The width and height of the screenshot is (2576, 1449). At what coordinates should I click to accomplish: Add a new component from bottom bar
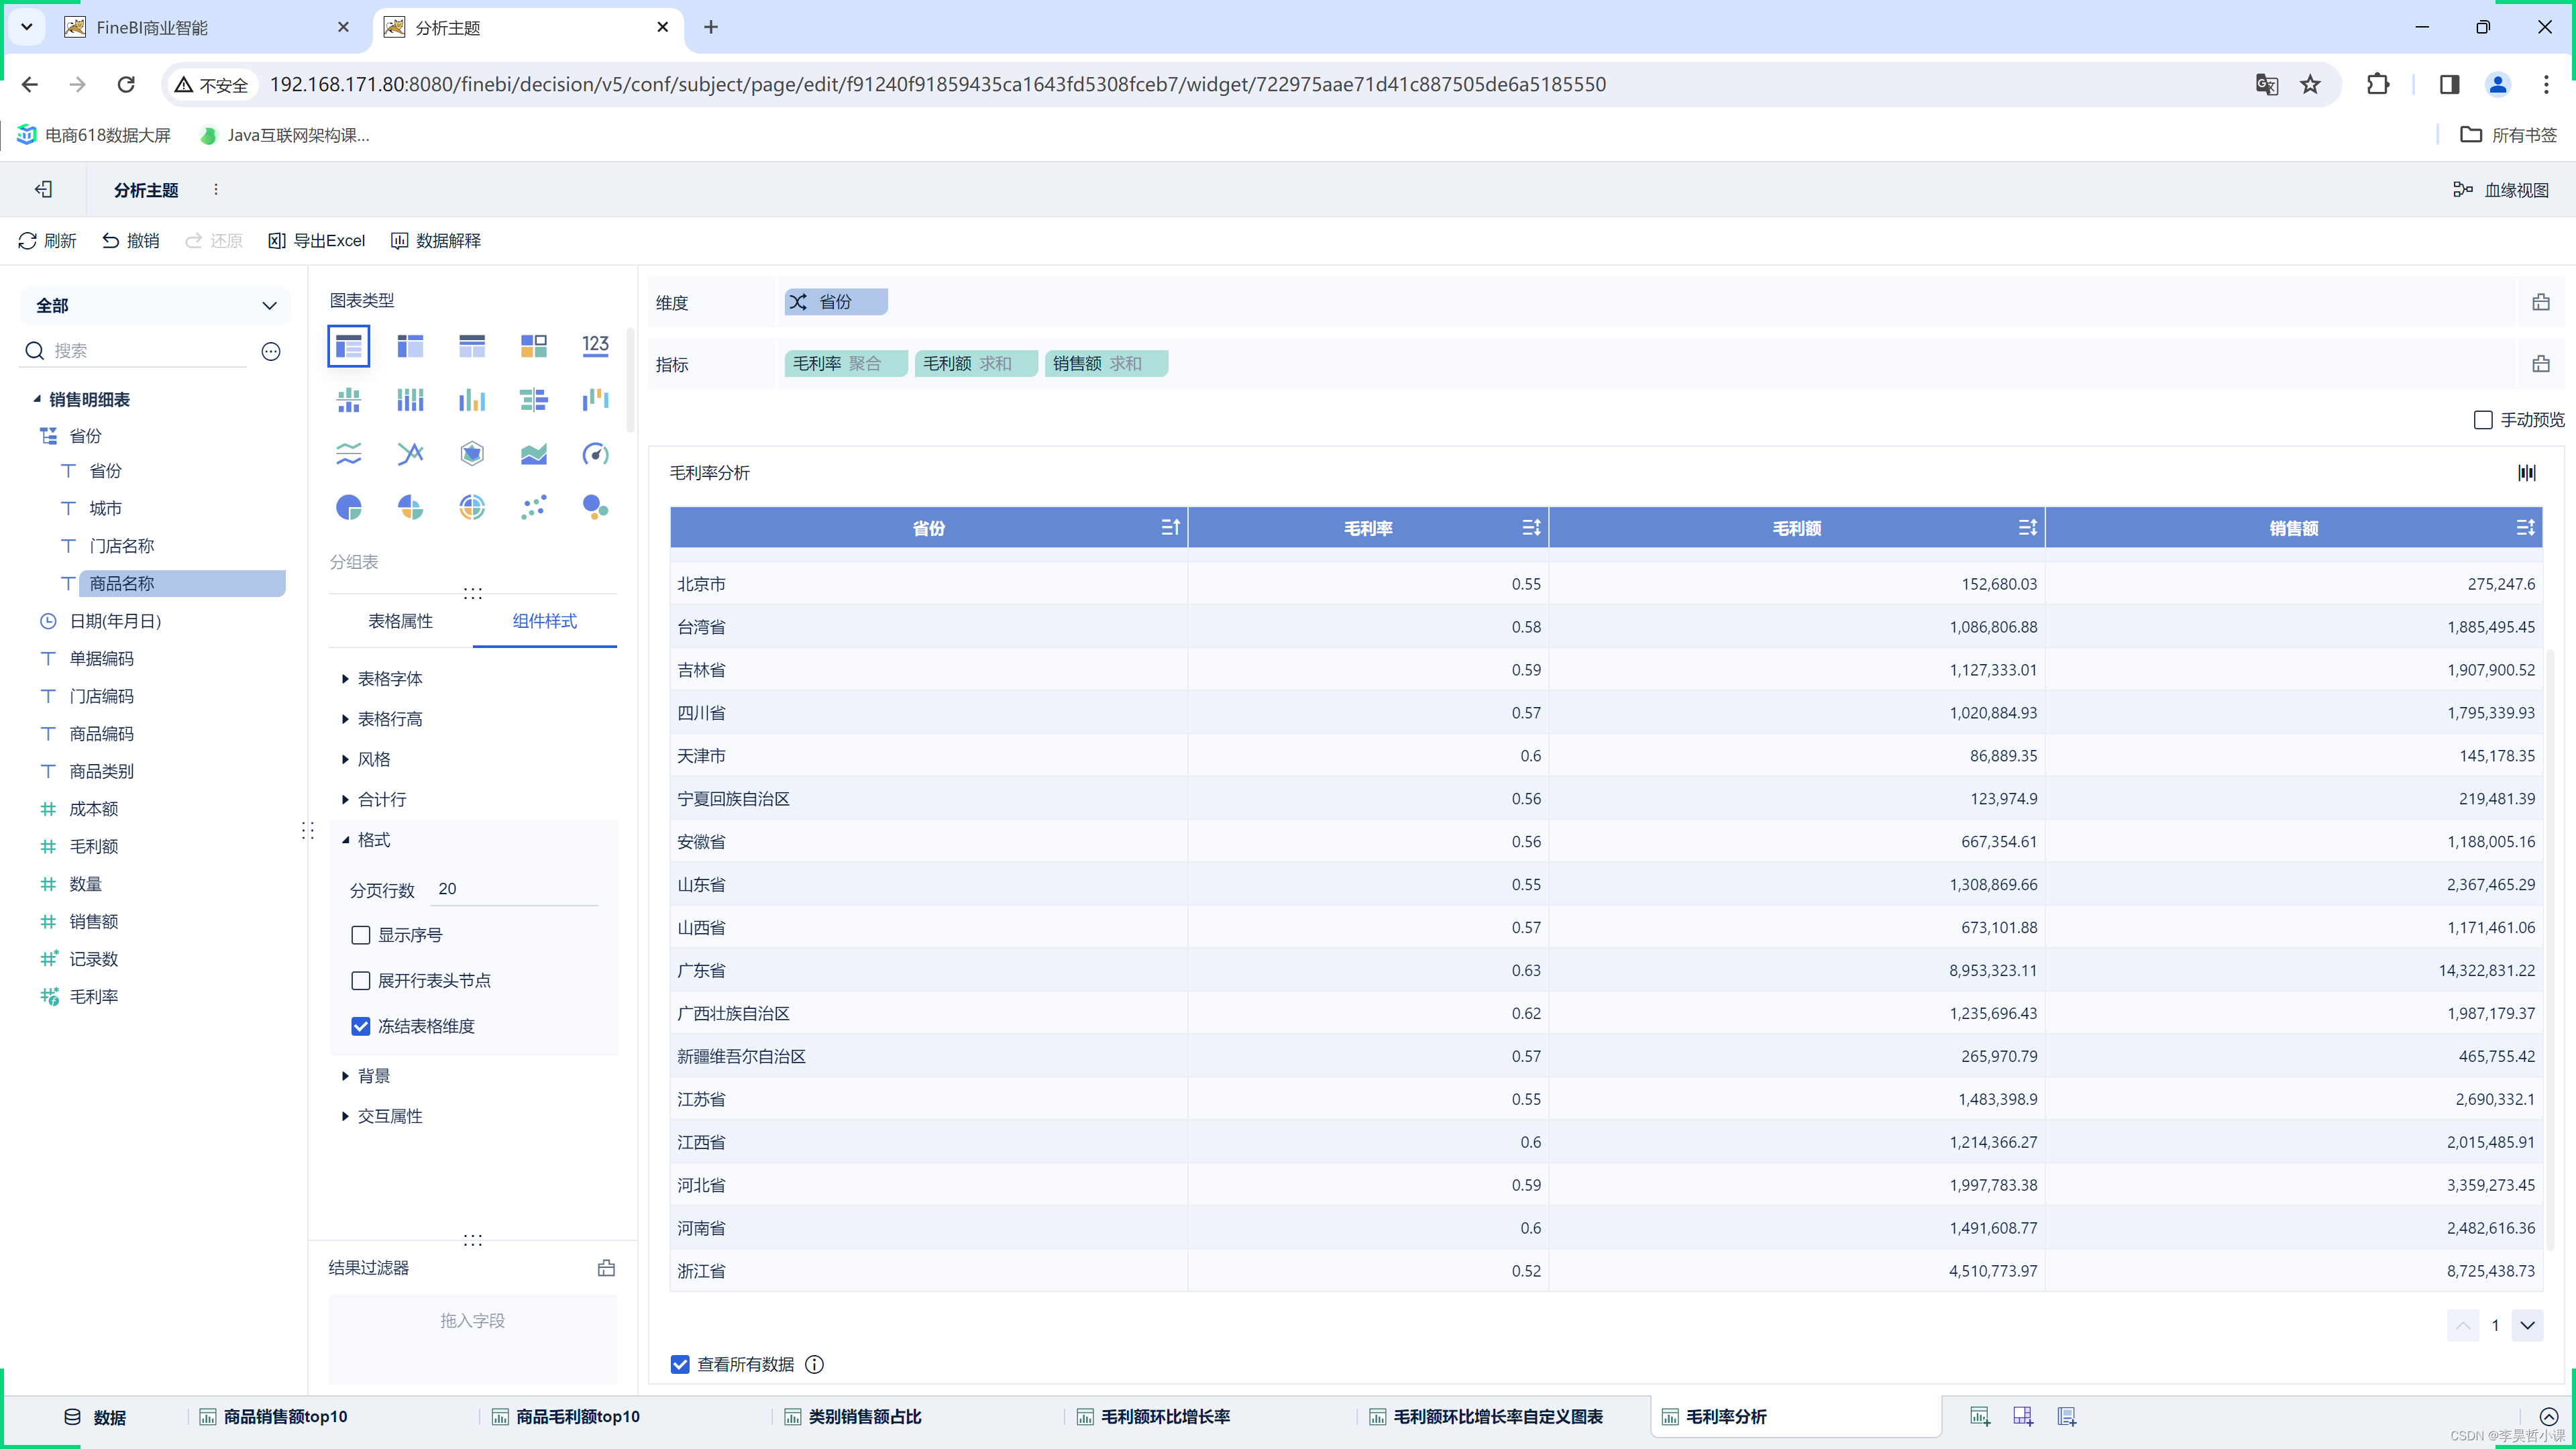1979,1416
